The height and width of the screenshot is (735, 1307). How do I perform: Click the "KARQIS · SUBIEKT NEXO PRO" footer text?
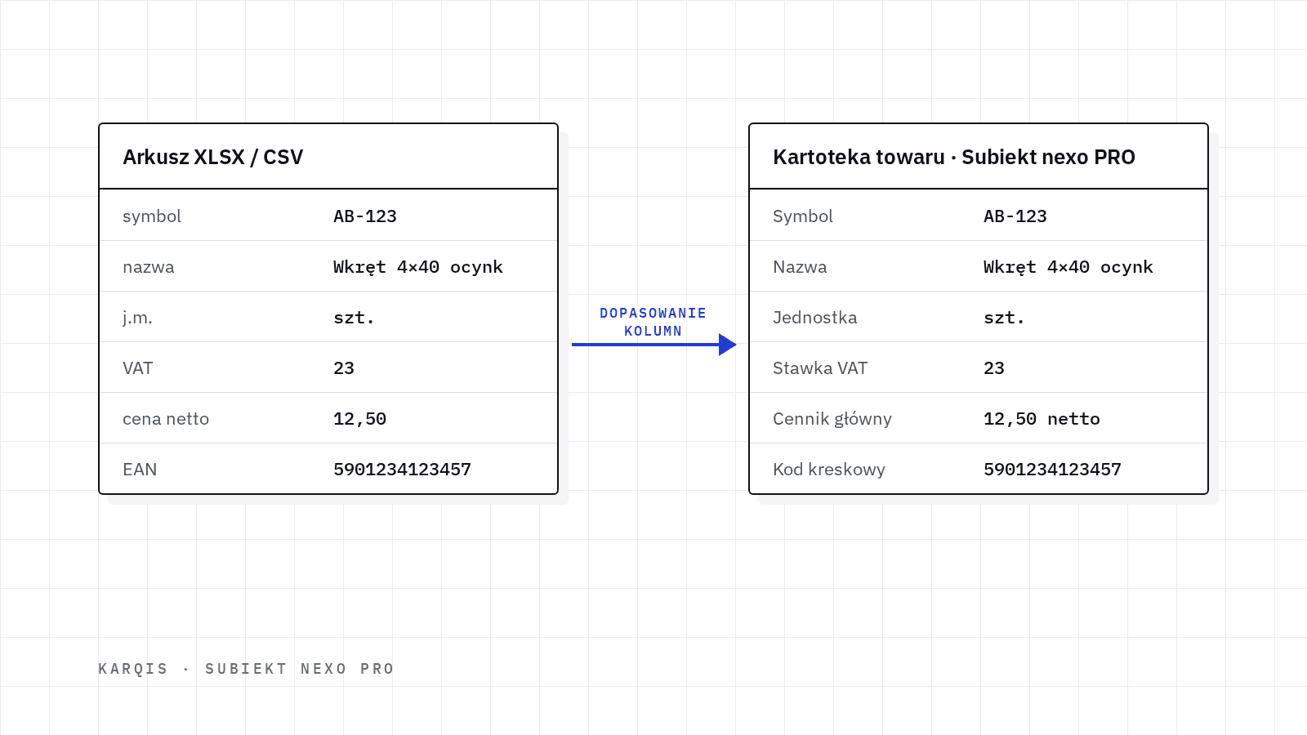point(247,669)
